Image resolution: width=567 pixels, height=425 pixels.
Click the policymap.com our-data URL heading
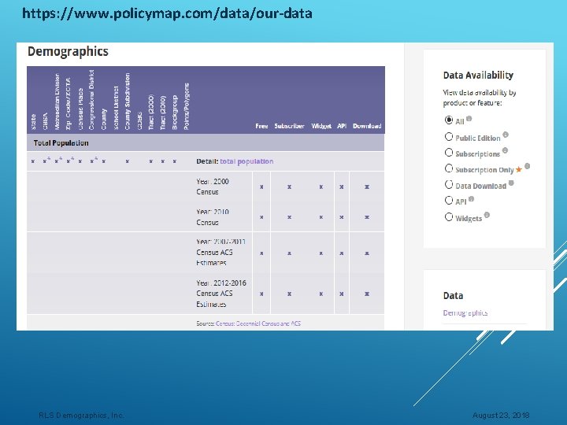[x=167, y=13]
